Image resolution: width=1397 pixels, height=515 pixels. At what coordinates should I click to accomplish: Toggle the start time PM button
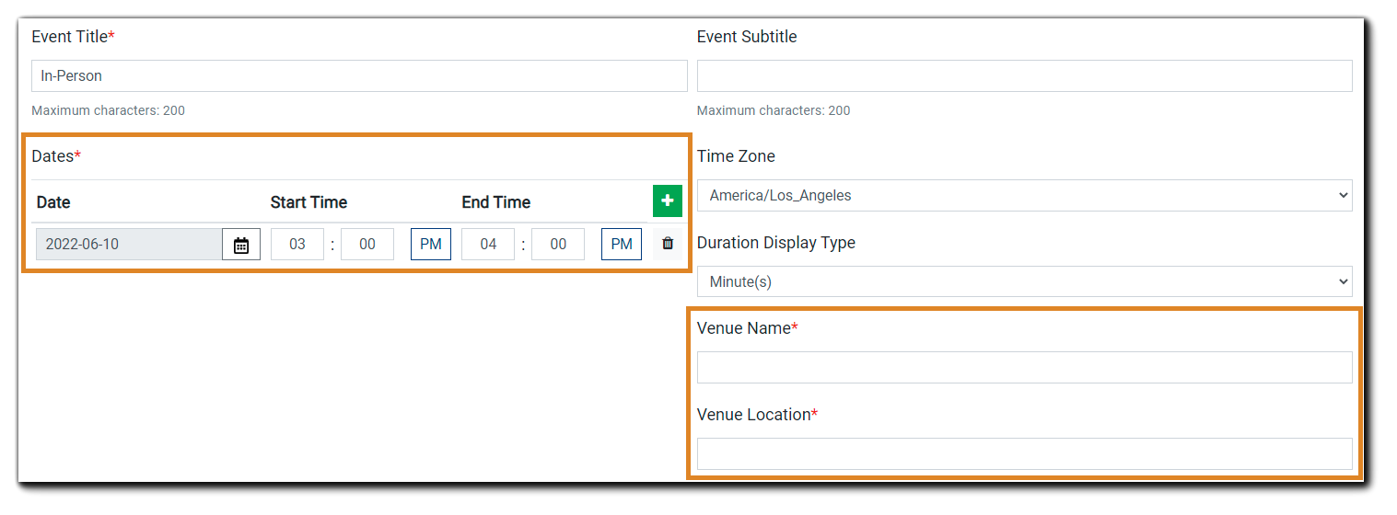pos(431,245)
